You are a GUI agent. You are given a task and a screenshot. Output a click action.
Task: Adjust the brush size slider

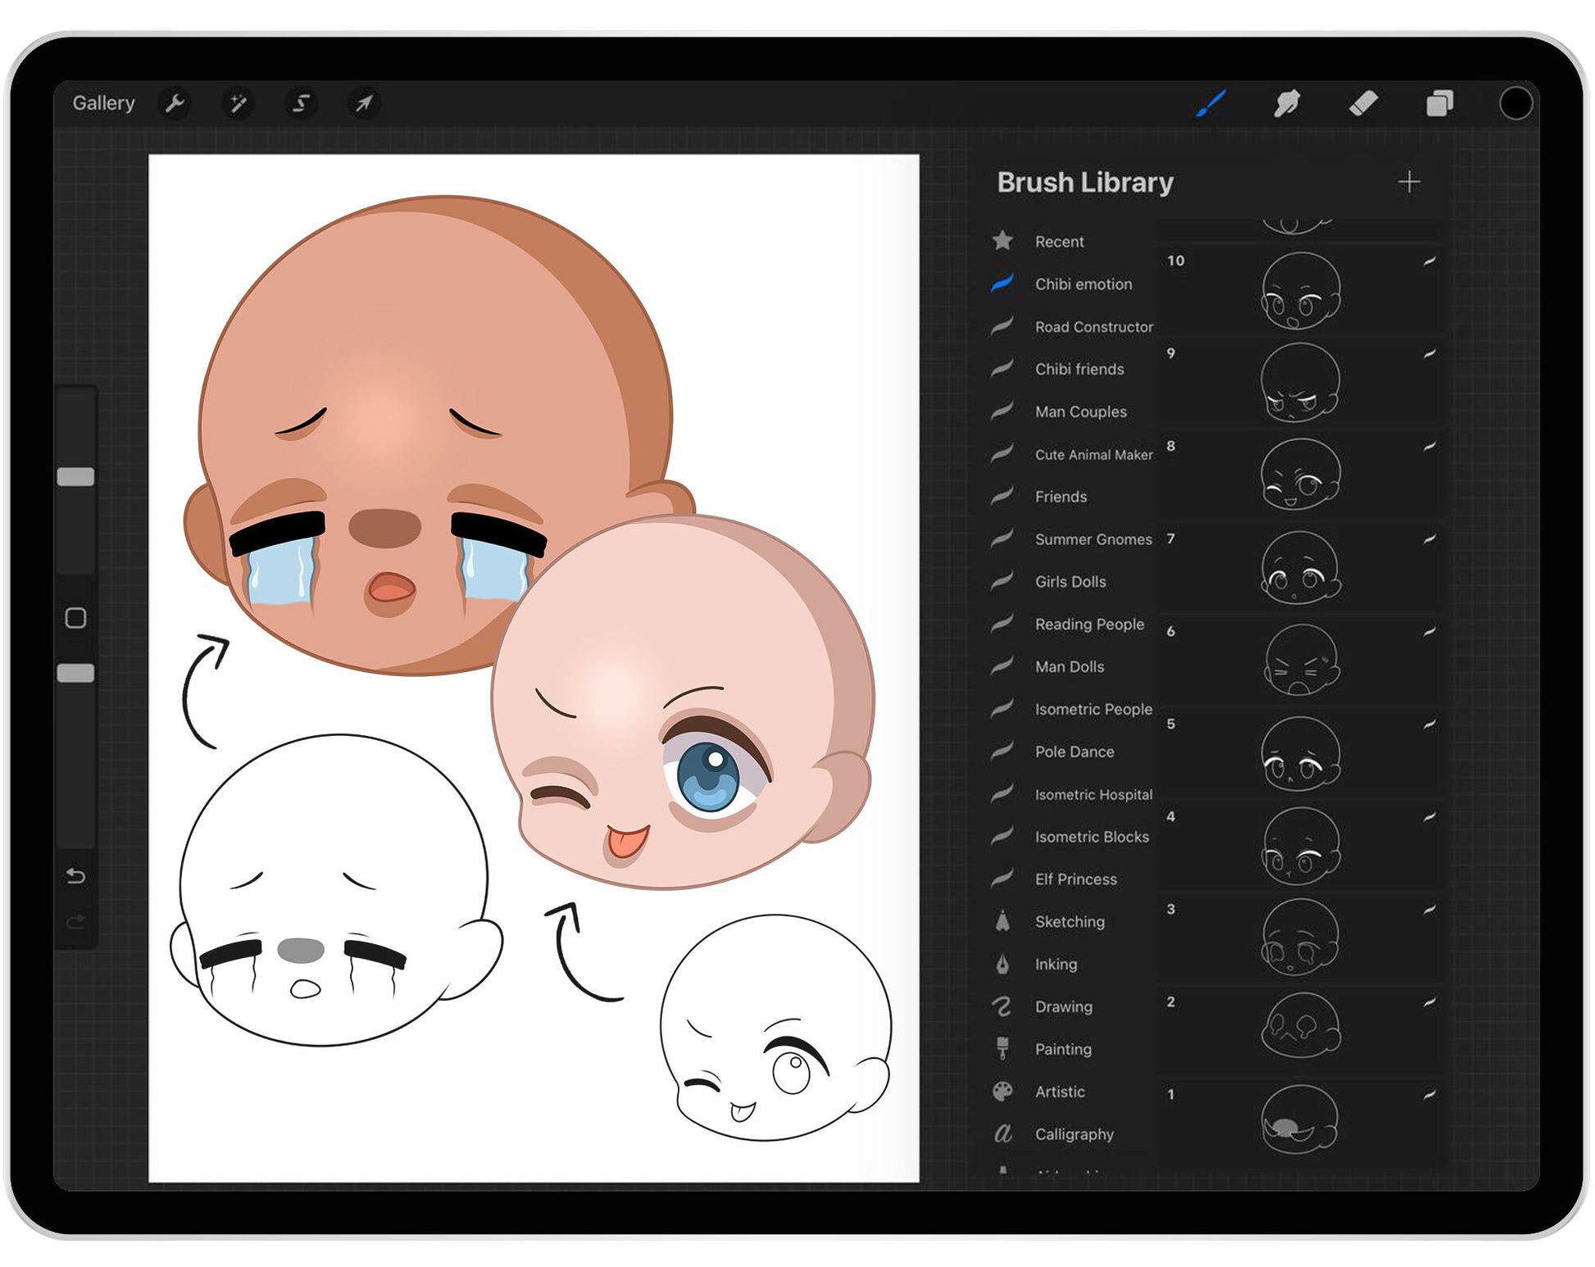(77, 474)
